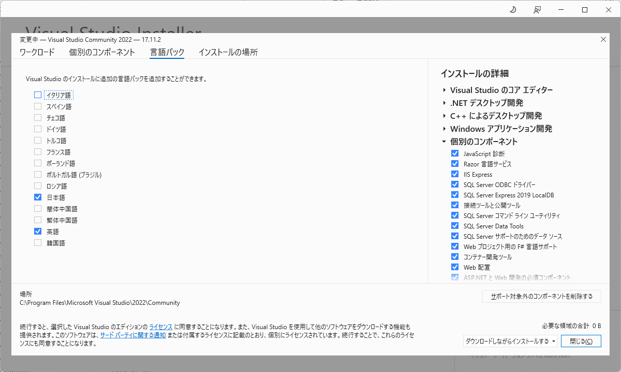Collapse 個別のコンポーネント section

coord(444,142)
